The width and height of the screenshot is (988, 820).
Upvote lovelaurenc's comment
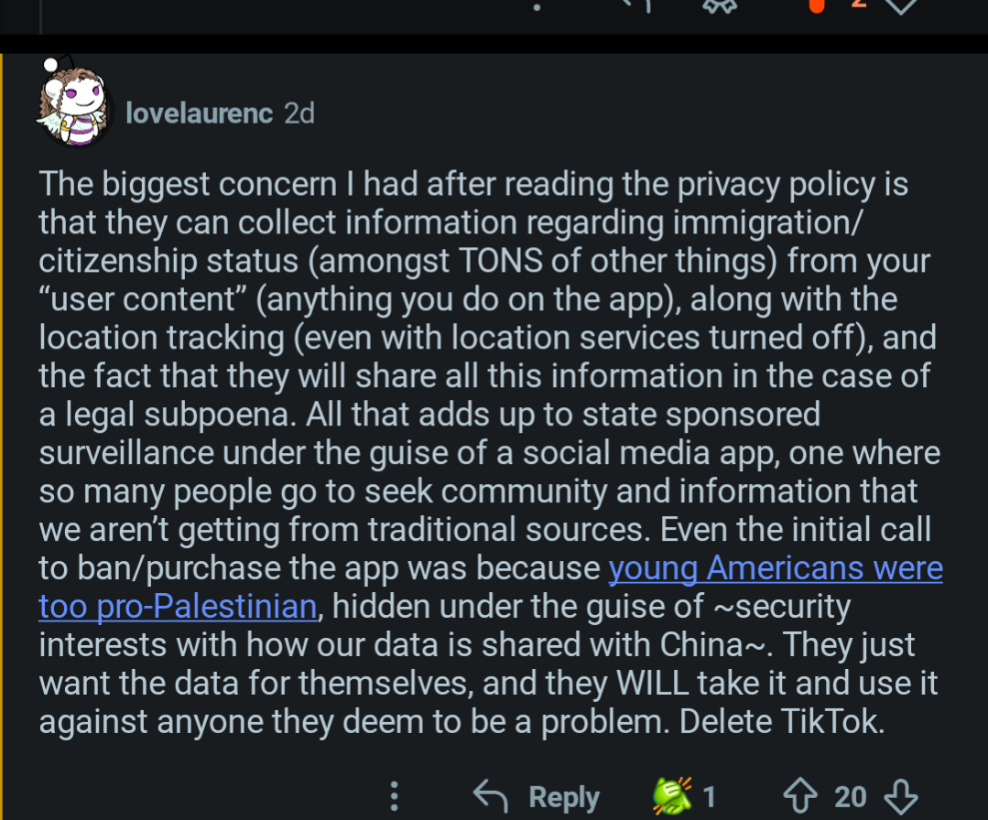(x=802, y=795)
